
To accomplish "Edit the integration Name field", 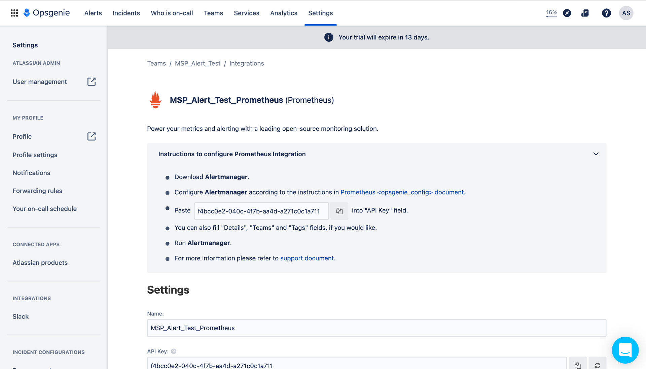I will 376,328.
